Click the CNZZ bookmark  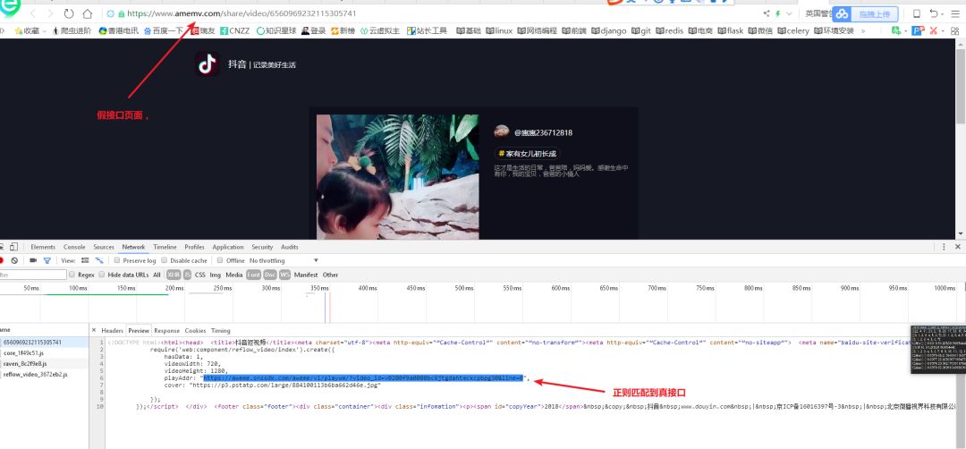point(234,30)
